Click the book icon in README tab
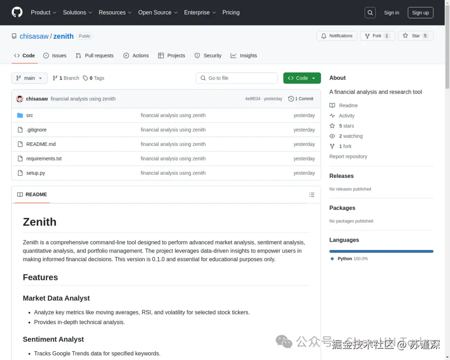The width and height of the screenshot is (450, 360). pyautogui.click(x=20, y=195)
